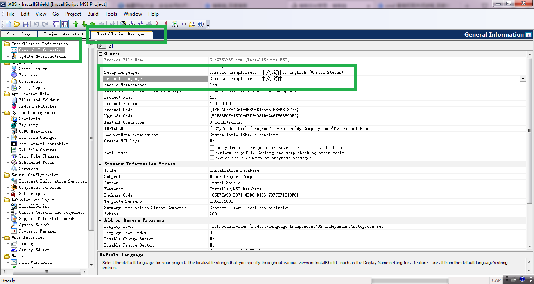Open the Features view
The height and width of the screenshot is (284, 534).
pyautogui.click(x=28, y=75)
